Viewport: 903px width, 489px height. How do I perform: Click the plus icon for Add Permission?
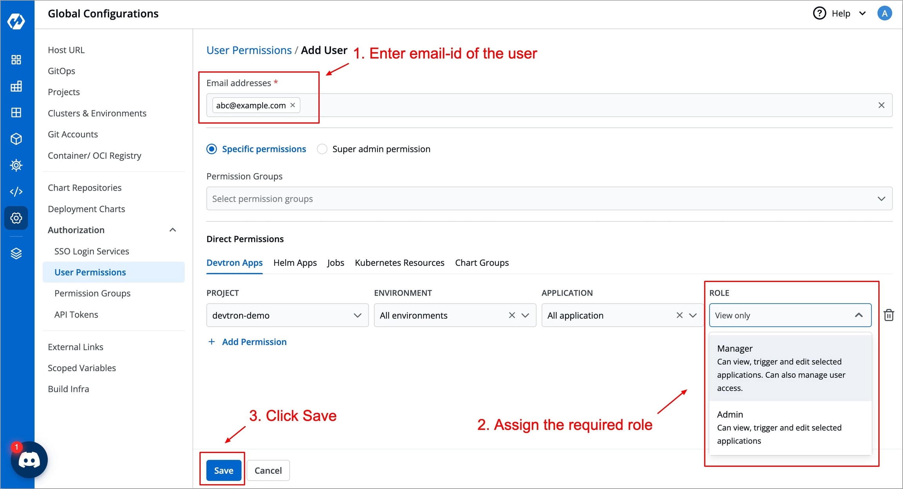click(x=212, y=342)
